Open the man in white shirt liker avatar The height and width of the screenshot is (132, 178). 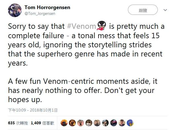(x=89, y=123)
